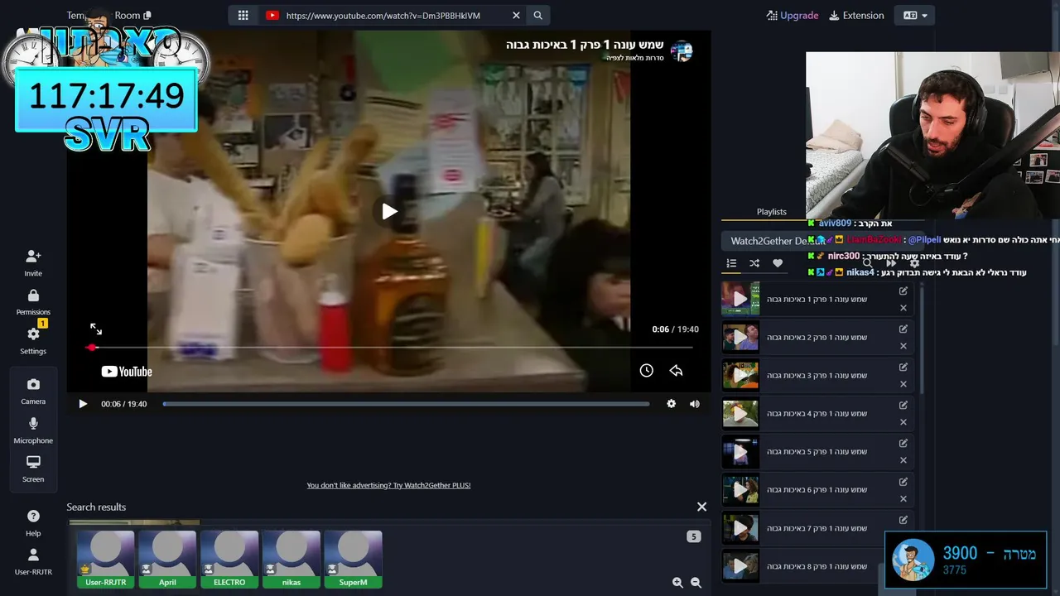Play playlist item פרק 7 thumbnail

click(x=740, y=527)
